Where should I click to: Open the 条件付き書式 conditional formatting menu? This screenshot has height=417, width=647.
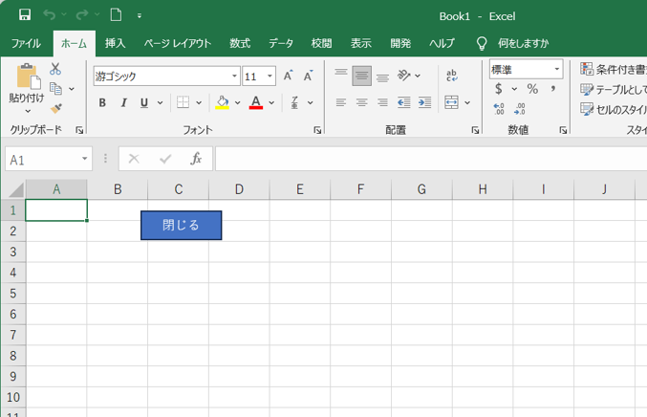tap(614, 70)
